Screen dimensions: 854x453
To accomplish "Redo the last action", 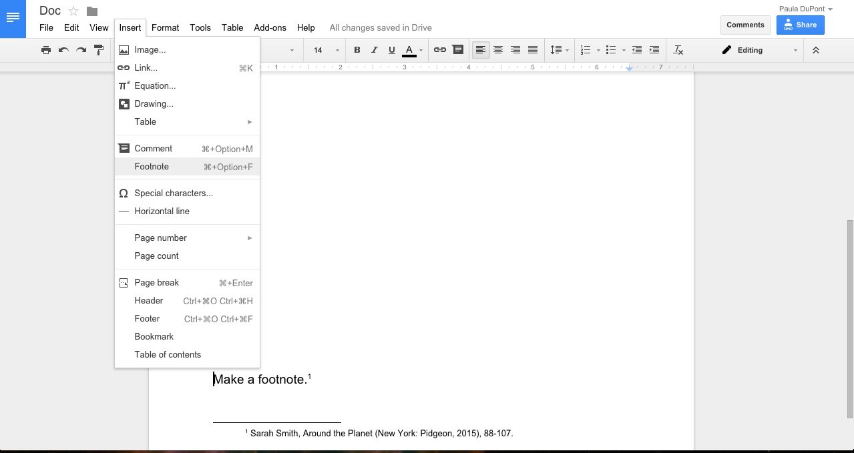I will coord(81,49).
